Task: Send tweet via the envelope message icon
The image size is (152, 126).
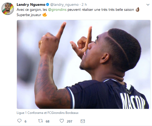Action: pyautogui.click(x=83, y=121)
